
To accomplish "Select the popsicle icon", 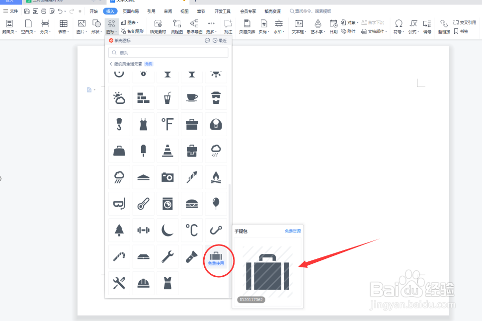I will (x=144, y=151).
